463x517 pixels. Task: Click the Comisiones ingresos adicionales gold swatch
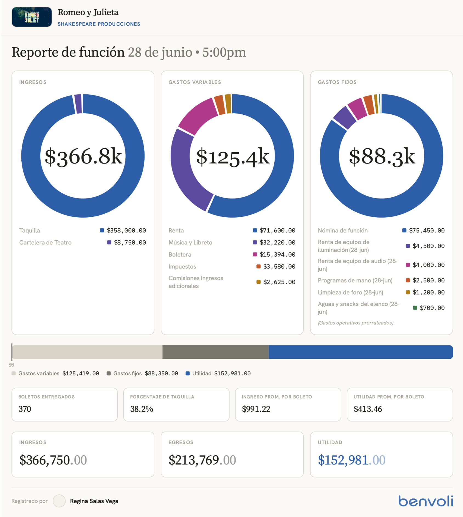[x=258, y=282]
